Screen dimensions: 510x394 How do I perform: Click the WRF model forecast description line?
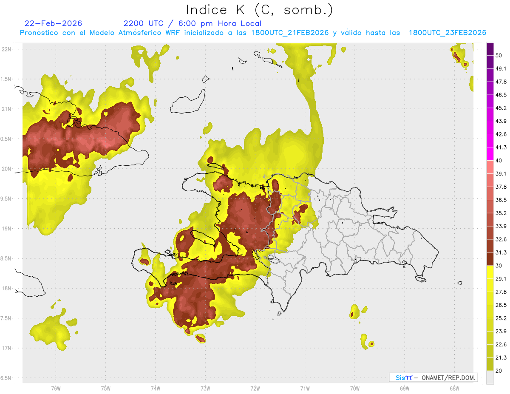point(253,33)
